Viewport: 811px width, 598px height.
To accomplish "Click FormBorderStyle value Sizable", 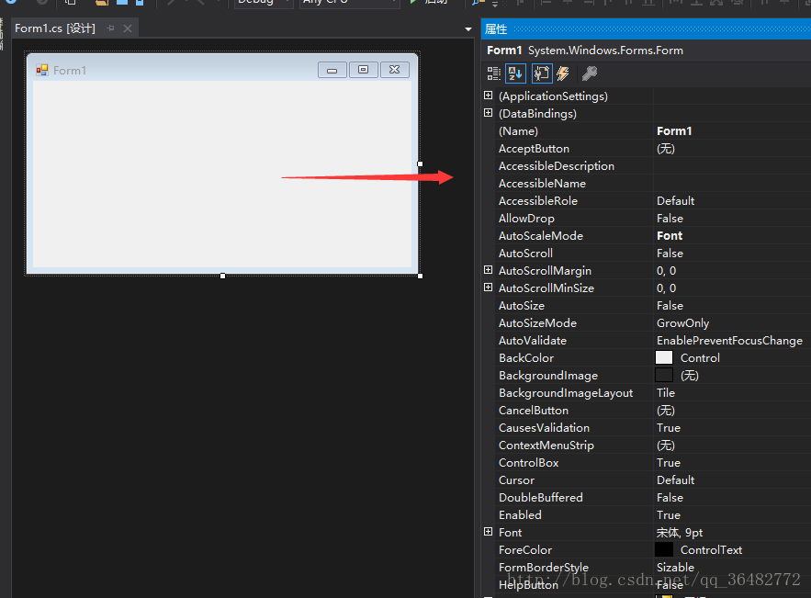I will pyautogui.click(x=675, y=568).
